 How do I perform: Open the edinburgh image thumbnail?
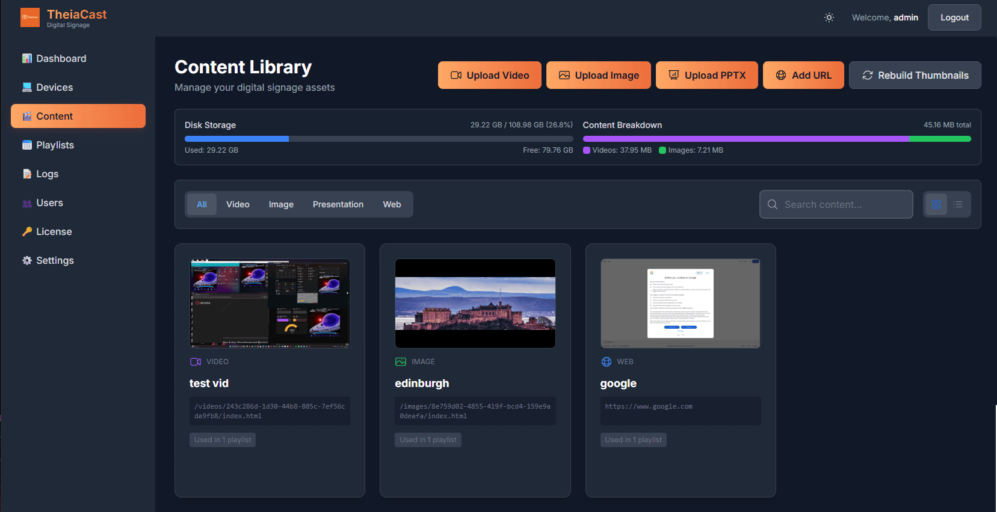pos(475,303)
